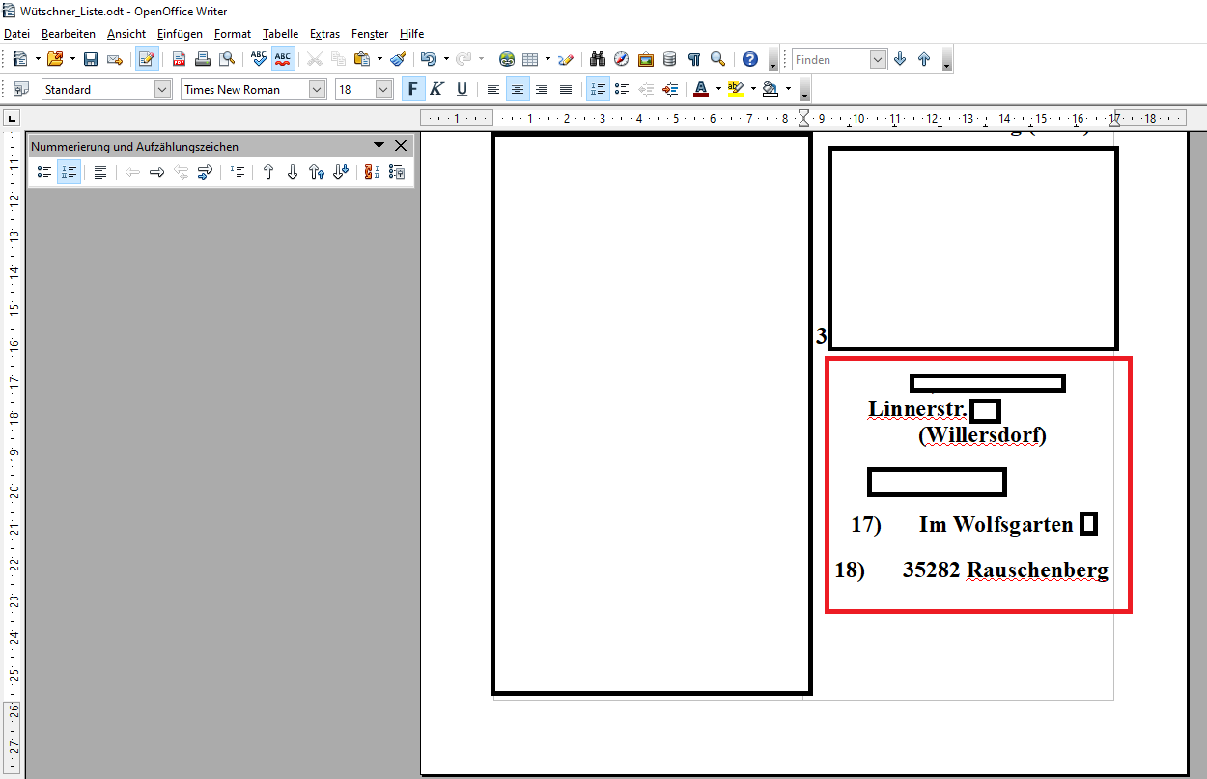Image resolution: width=1207 pixels, height=779 pixels.
Task: Select the Format Paintbrush tool
Action: pos(398,59)
